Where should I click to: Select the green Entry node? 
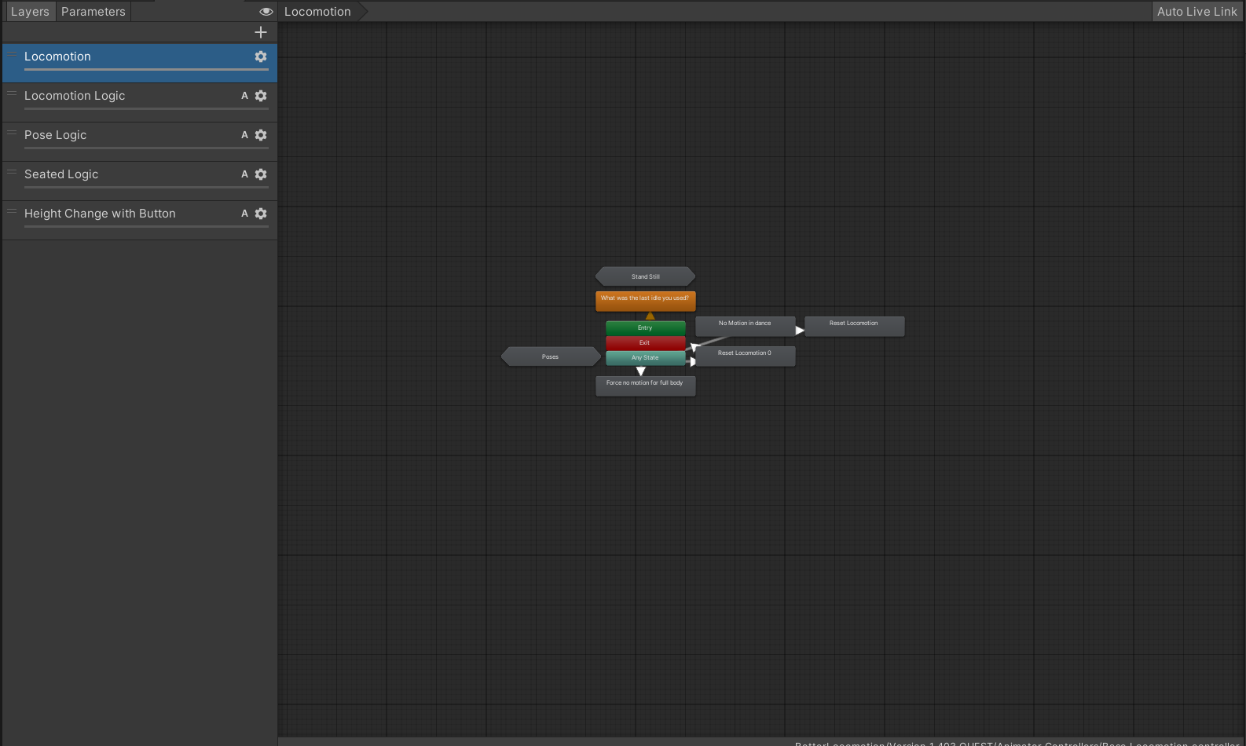pos(645,327)
